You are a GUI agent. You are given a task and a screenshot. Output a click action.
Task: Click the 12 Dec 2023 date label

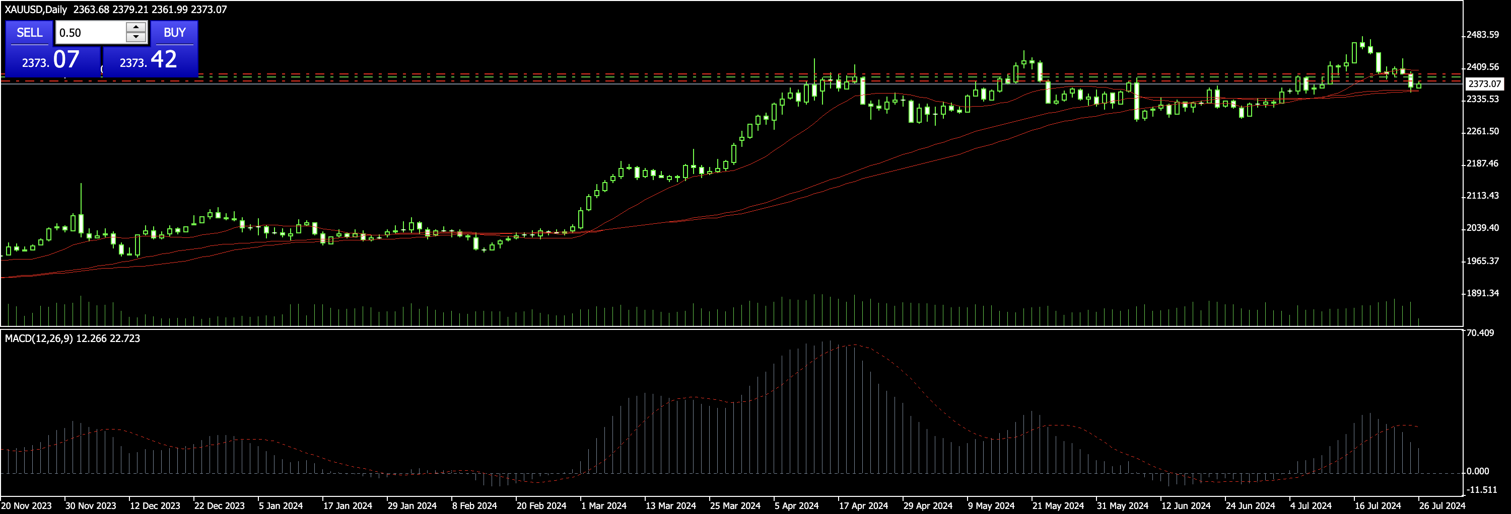[155, 505]
